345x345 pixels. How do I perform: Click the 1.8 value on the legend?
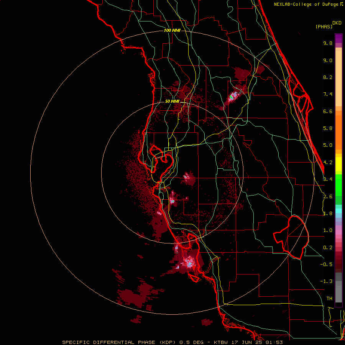328,214
